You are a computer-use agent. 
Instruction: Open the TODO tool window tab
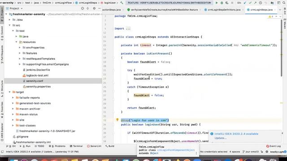(39, 146)
